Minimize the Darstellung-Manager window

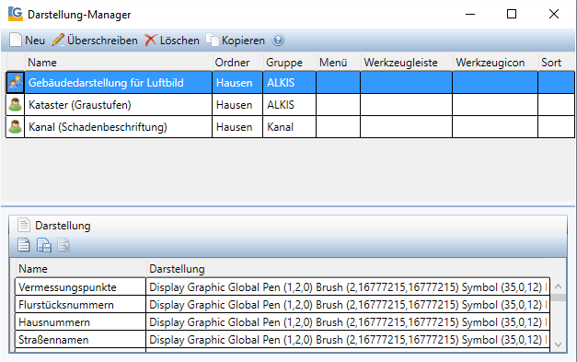pyautogui.click(x=470, y=14)
